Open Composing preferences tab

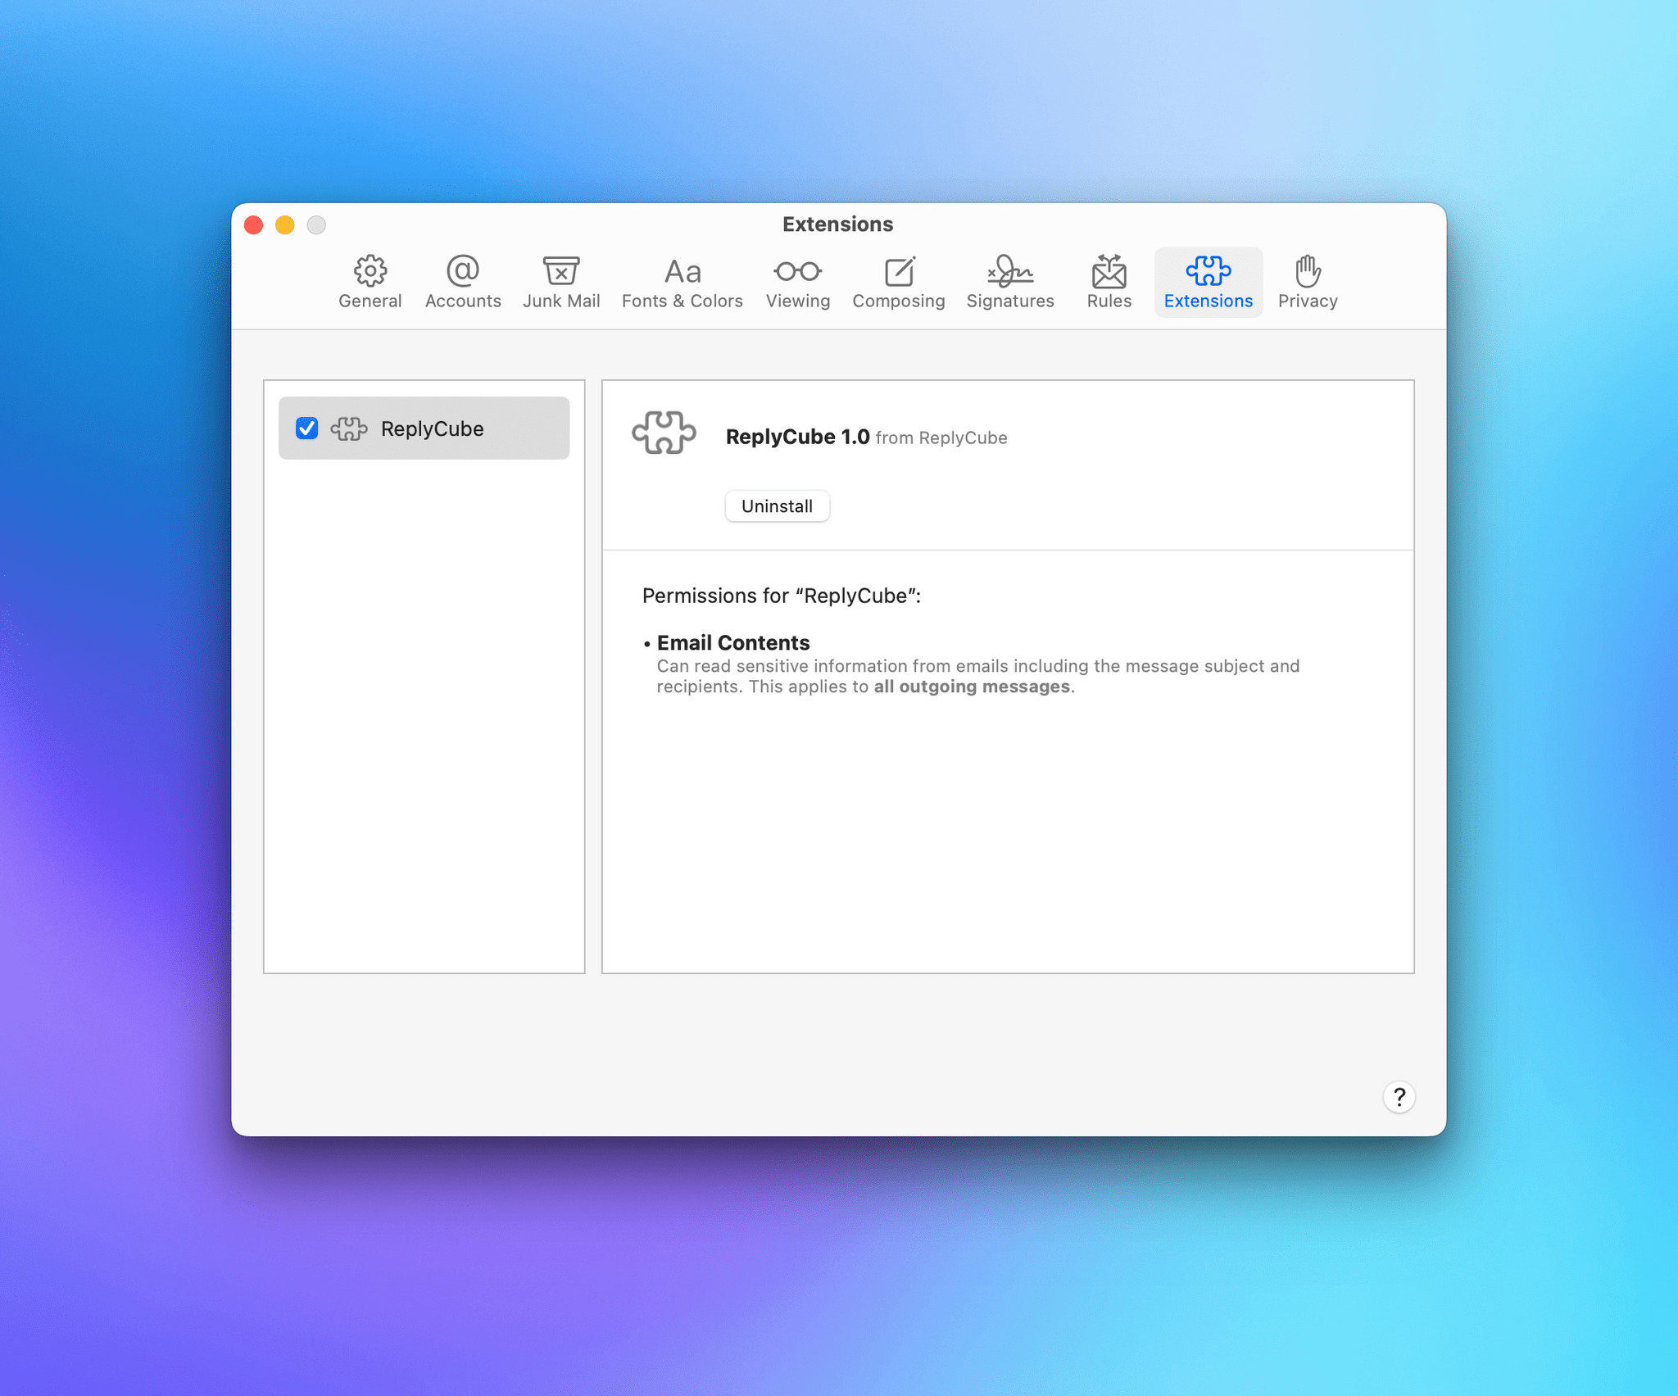(899, 280)
